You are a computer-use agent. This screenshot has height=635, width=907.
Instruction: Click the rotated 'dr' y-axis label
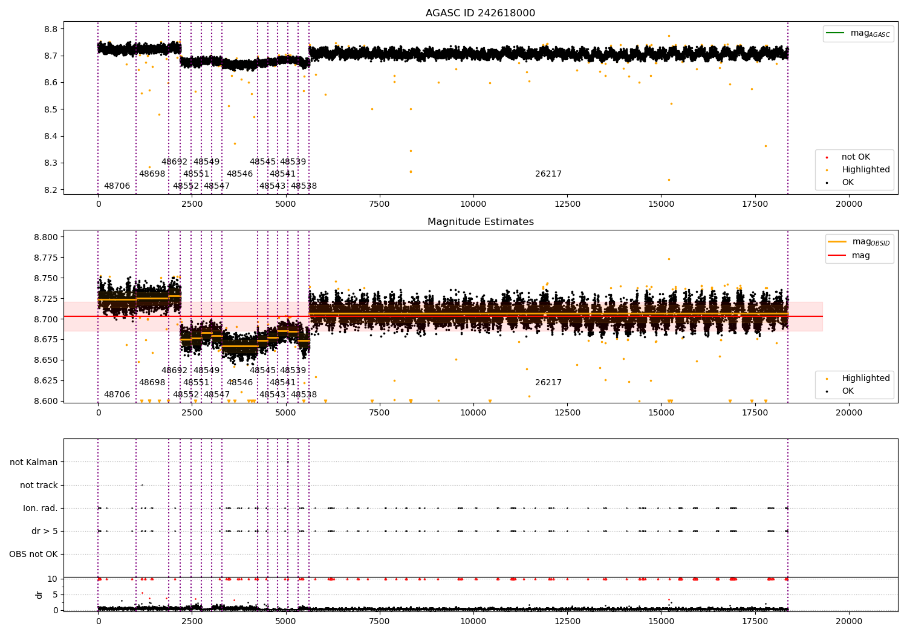coord(39,594)
